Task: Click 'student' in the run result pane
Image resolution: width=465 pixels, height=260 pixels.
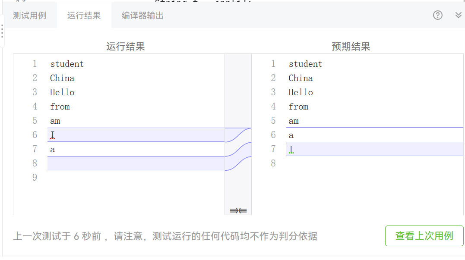Action: click(67, 64)
